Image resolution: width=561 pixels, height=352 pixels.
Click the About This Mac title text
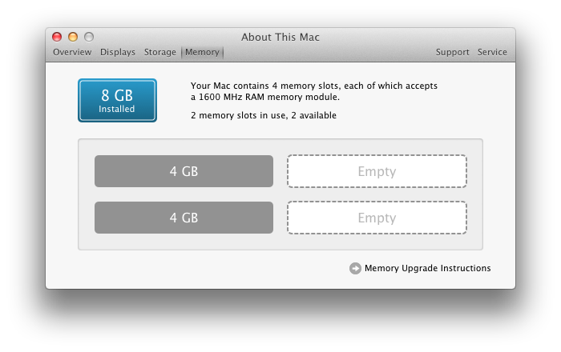pos(280,37)
